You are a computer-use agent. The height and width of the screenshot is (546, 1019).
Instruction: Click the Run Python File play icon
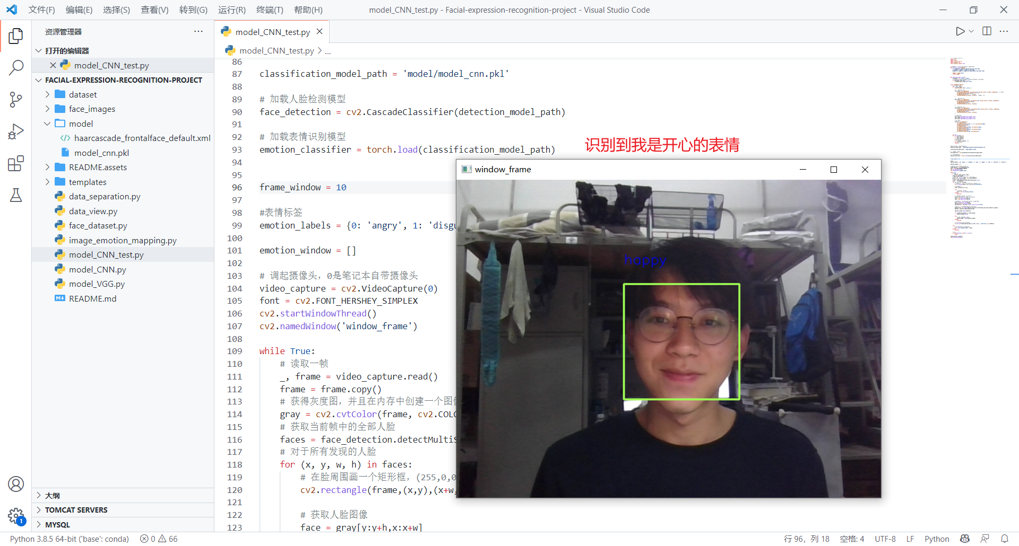pyautogui.click(x=960, y=31)
